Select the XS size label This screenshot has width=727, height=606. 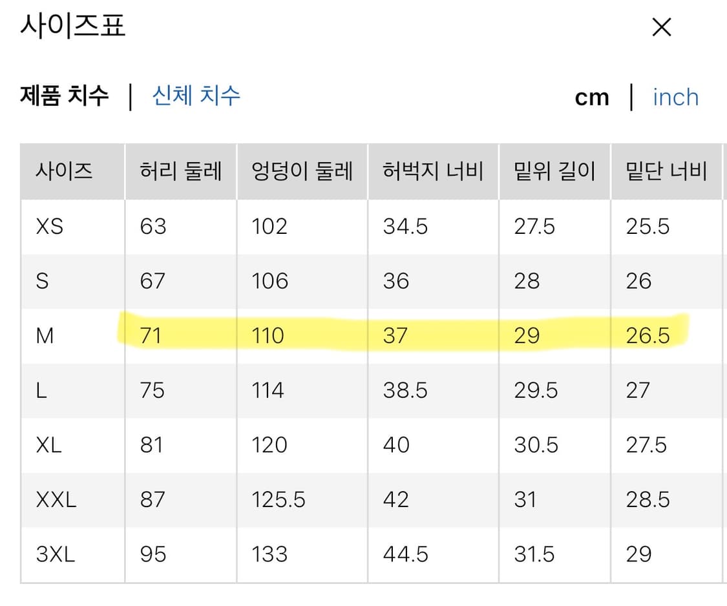point(47,226)
